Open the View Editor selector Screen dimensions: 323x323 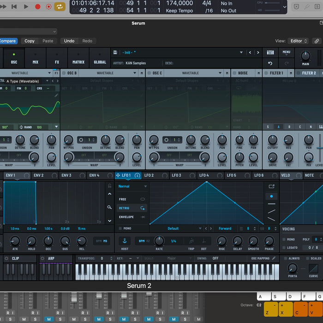(x=299, y=41)
